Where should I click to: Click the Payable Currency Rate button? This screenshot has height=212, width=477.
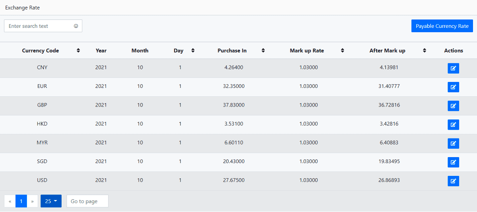pyautogui.click(x=442, y=26)
